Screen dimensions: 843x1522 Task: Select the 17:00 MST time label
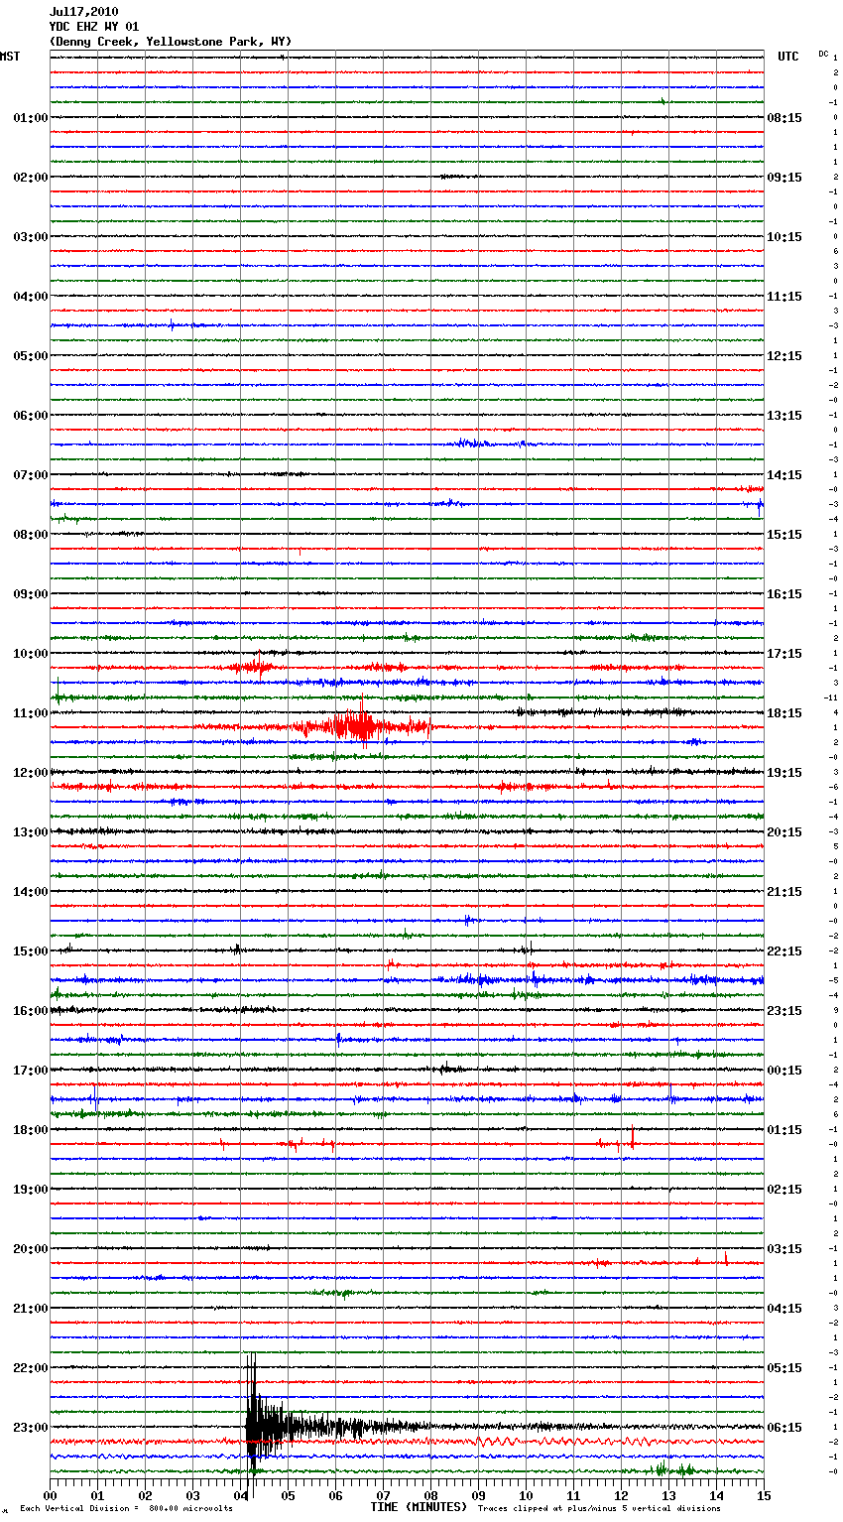click(31, 1071)
